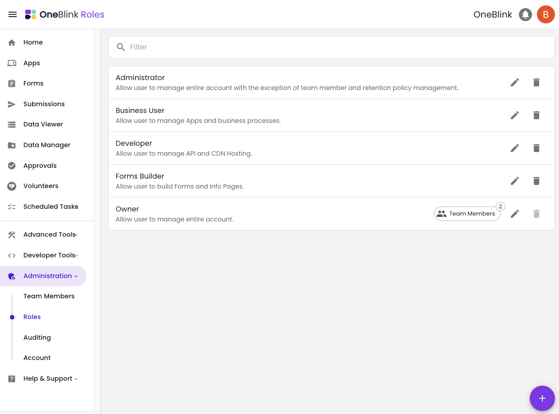Edit the Administrator role pencil icon
This screenshot has height=414, width=559.
click(x=515, y=82)
